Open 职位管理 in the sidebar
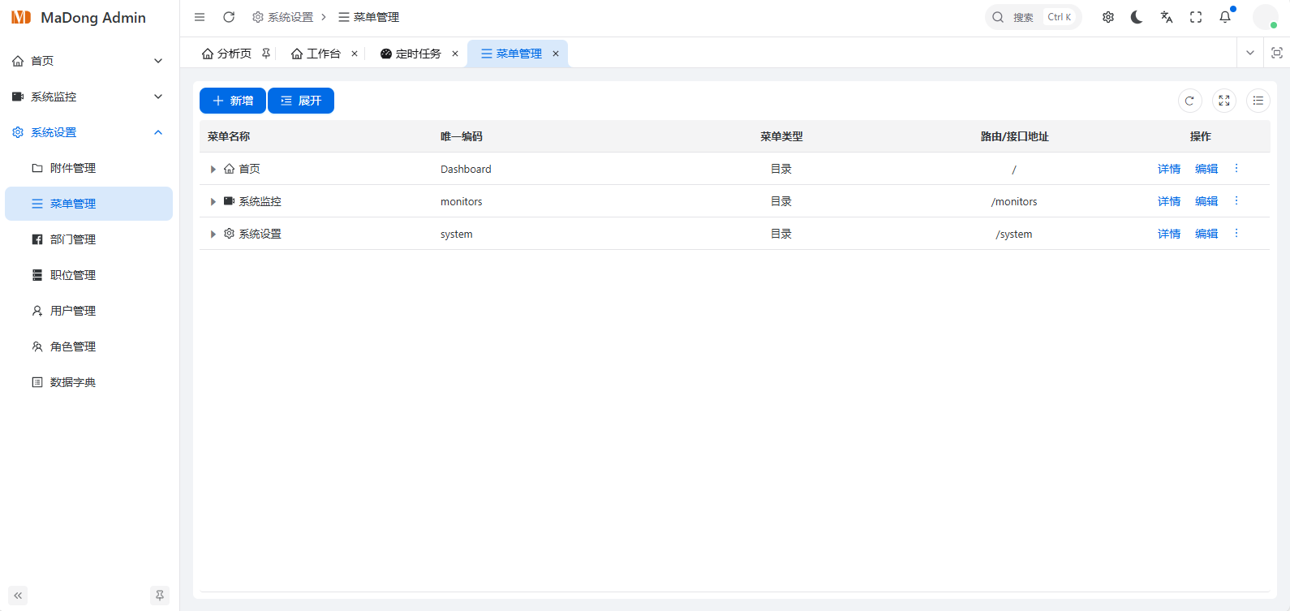 89,275
